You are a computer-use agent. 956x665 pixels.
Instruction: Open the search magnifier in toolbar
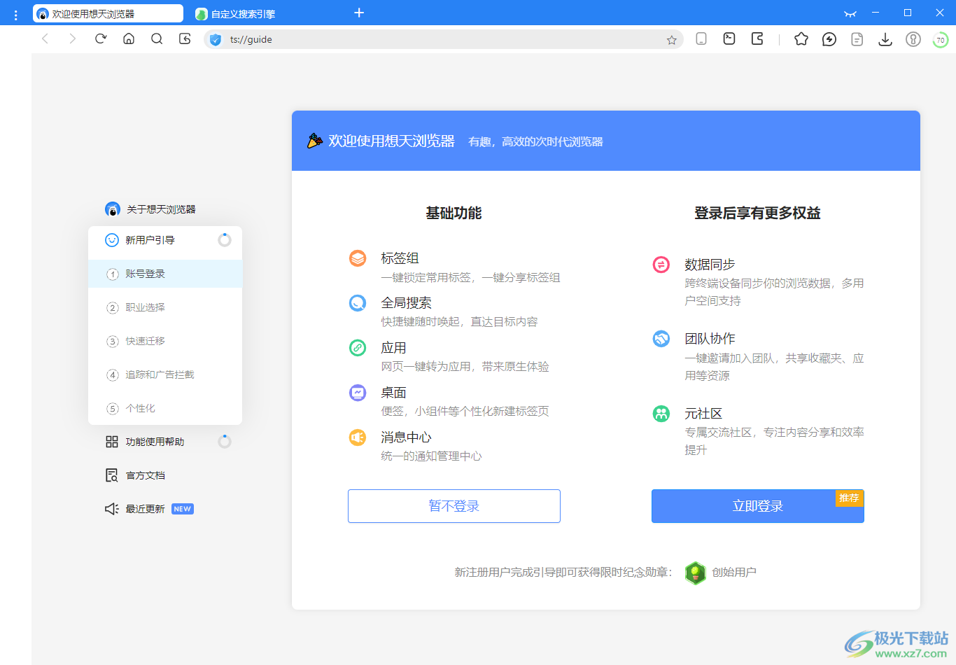(x=157, y=39)
